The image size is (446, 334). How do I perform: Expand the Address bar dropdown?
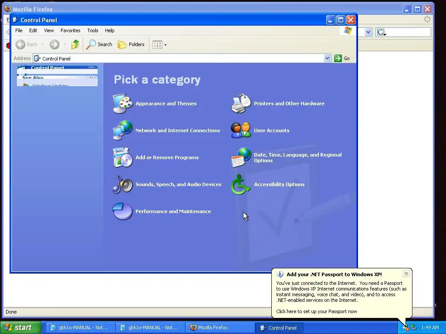[x=327, y=58]
